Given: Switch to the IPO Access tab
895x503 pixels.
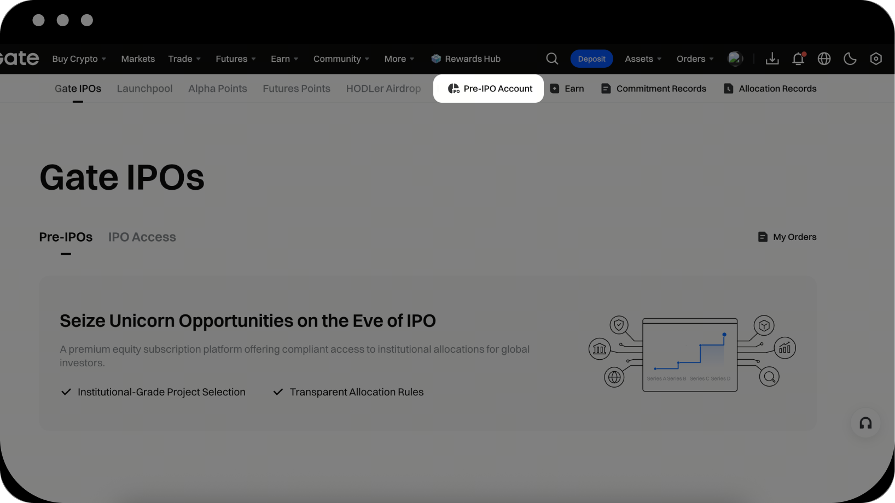Looking at the screenshot, I should tap(142, 237).
